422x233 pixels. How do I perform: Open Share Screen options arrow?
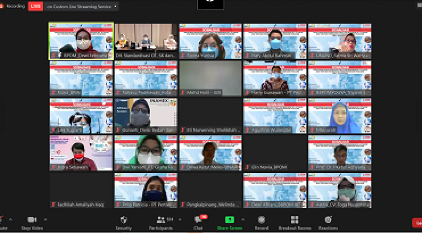243,219
